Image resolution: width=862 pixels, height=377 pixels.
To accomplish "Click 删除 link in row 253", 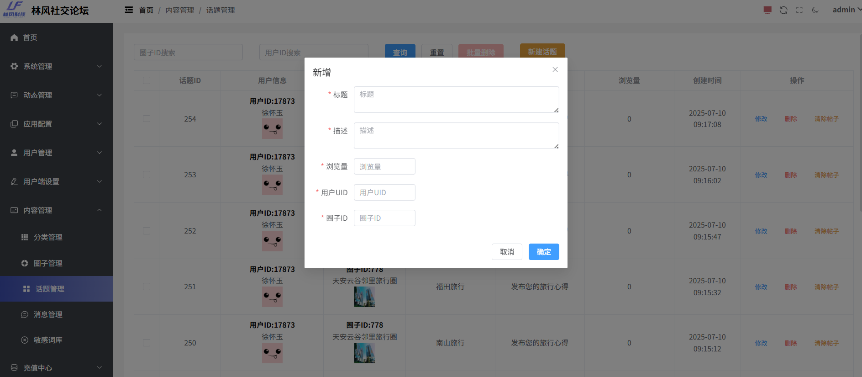I will (x=791, y=175).
